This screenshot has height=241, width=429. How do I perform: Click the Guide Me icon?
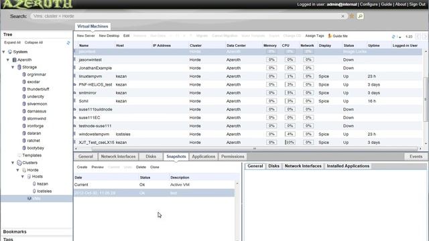(x=330, y=35)
